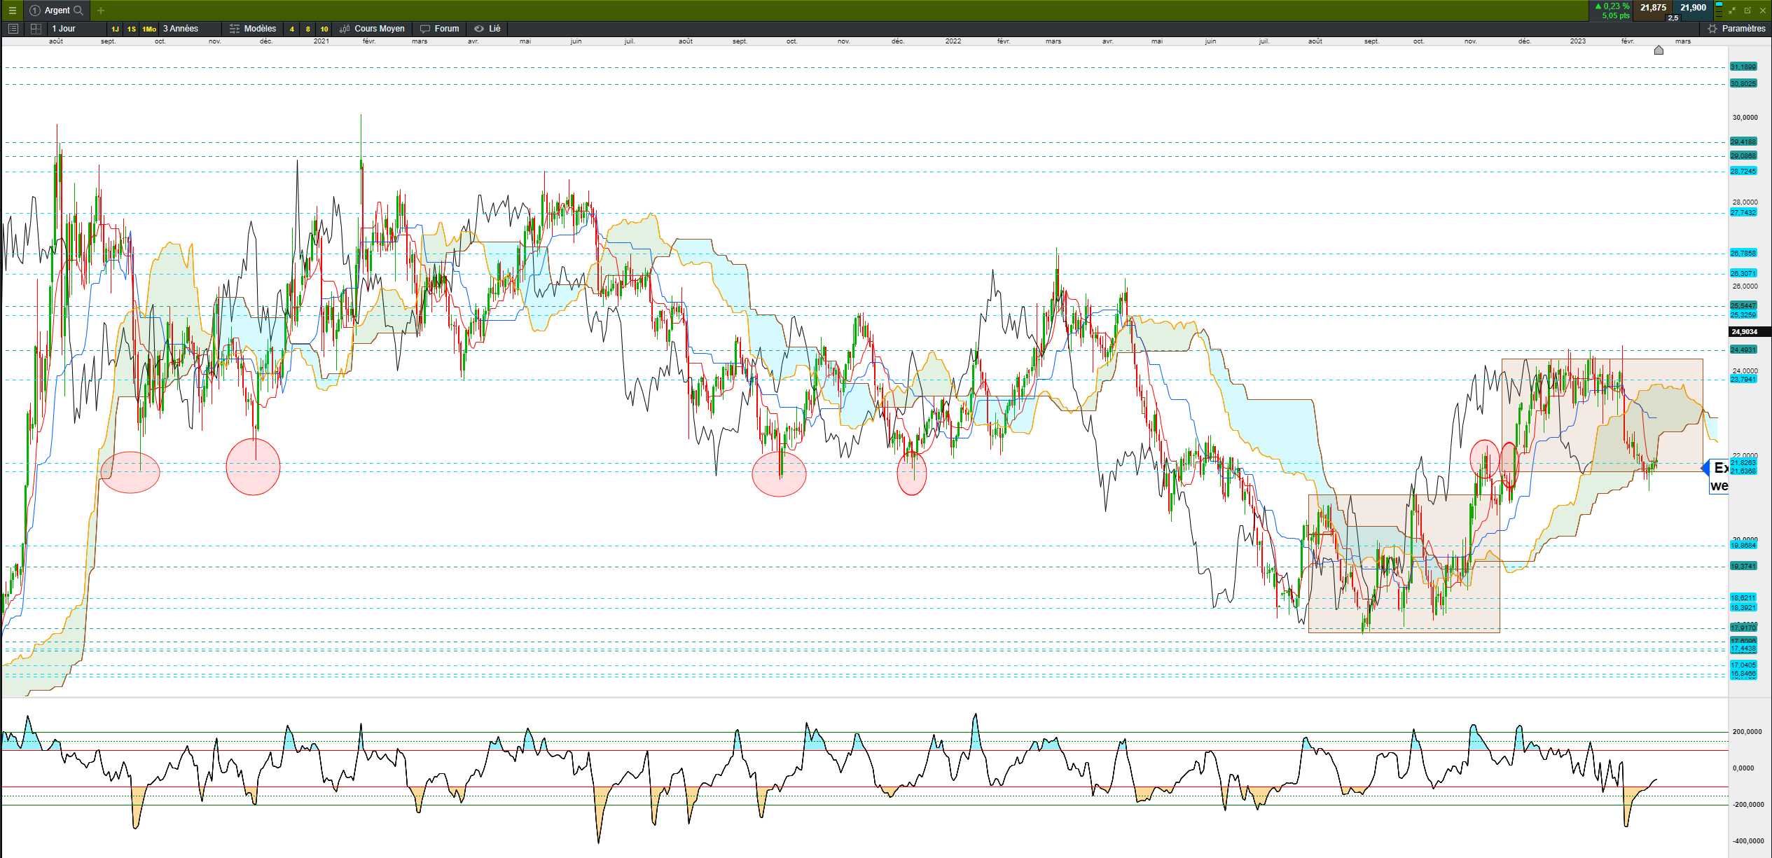This screenshot has height=858, width=1772.
Task: Toggle the Lié linked chart option
Action: [487, 29]
